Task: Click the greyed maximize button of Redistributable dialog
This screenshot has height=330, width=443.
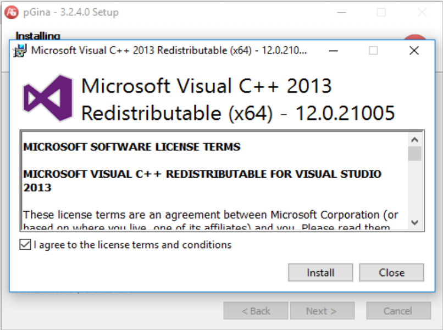Action: [x=373, y=51]
